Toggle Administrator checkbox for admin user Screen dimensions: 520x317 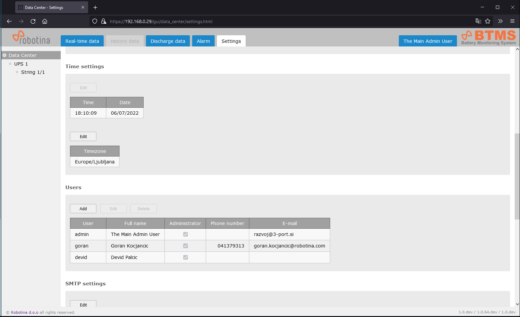pos(186,234)
